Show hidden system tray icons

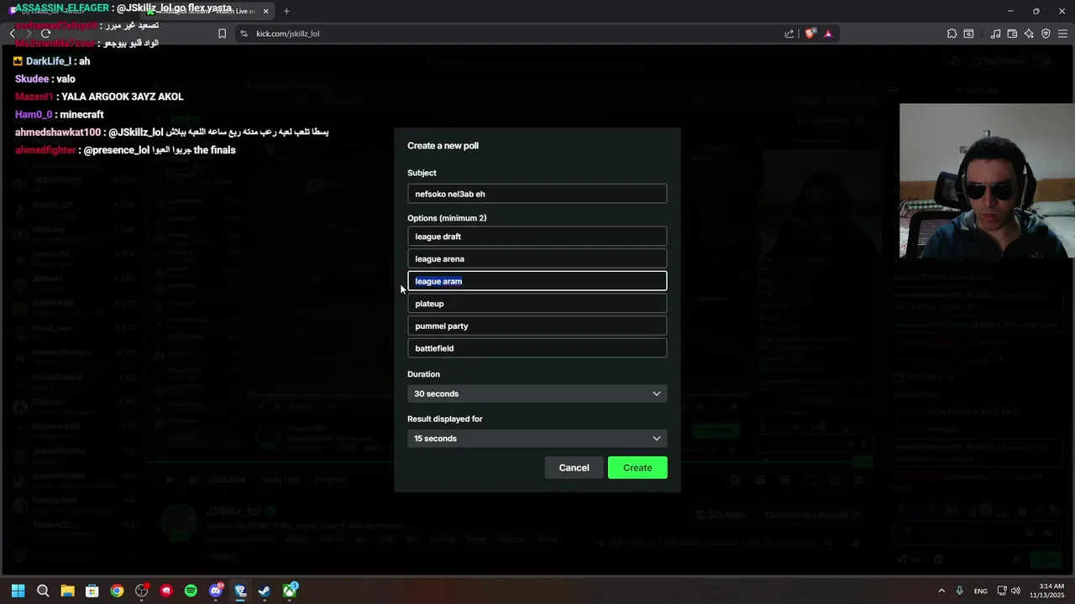point(941,591)
